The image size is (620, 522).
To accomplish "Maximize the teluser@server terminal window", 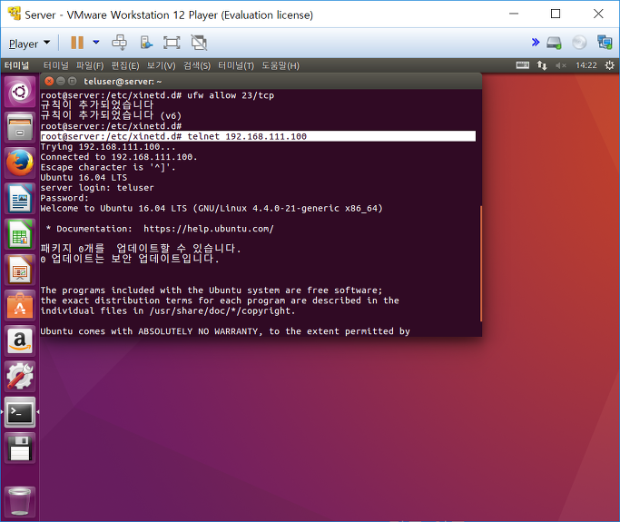I will pos(72,82).
